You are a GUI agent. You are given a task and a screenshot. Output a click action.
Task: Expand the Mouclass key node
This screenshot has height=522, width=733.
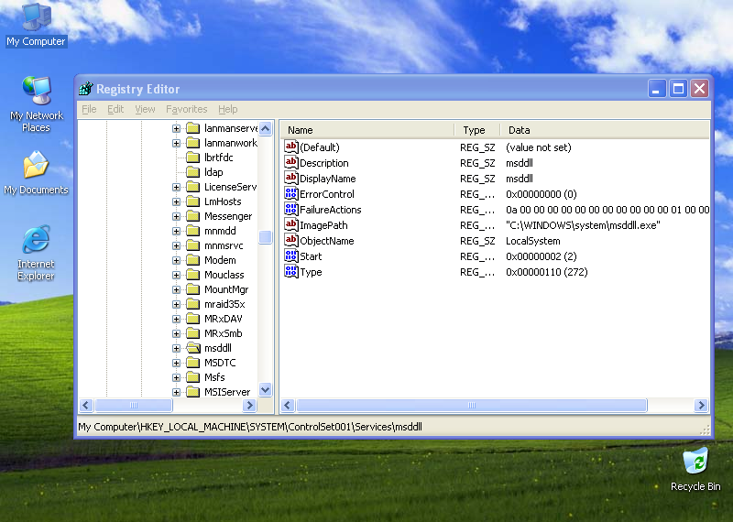(176, 275)
